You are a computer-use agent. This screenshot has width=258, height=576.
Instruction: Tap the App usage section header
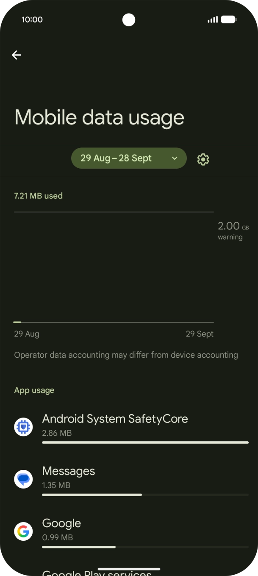[34, 390]
